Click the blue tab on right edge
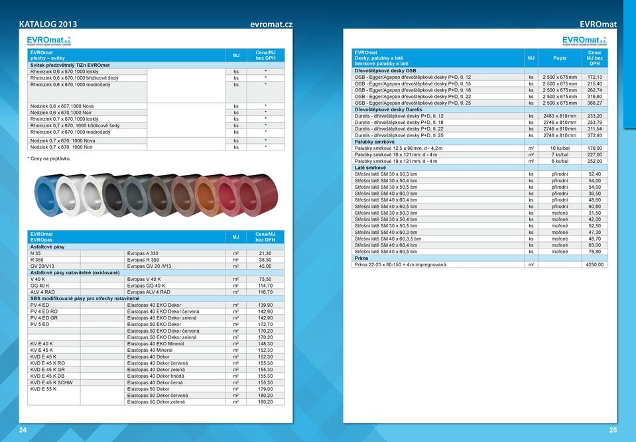This screenshot has width=636, height=442. coord(630,65)
